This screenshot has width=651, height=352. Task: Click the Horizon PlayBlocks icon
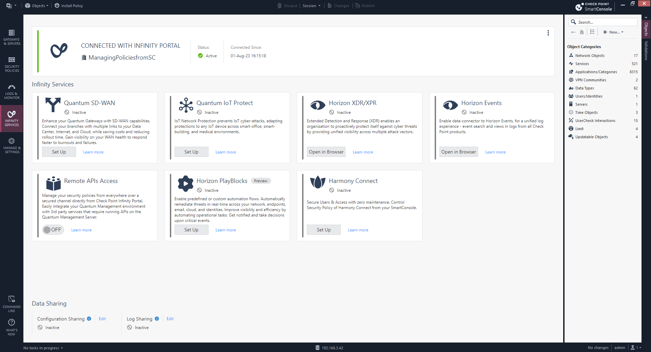pos(185,183)
